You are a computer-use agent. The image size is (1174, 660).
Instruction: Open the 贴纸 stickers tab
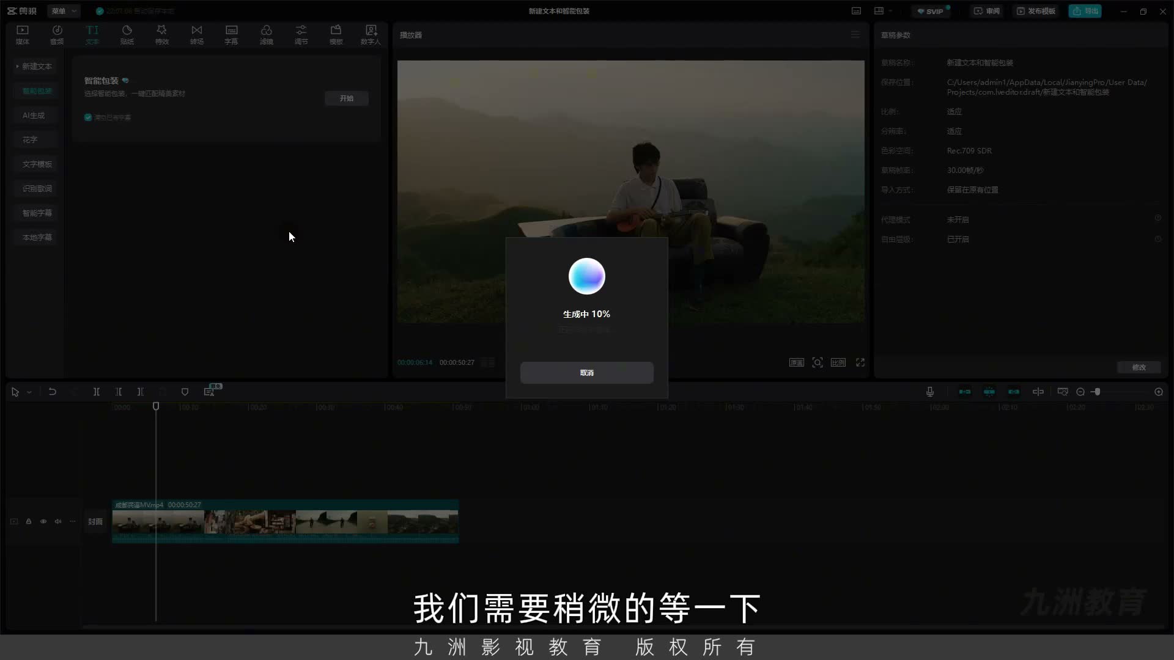point(127,35)
